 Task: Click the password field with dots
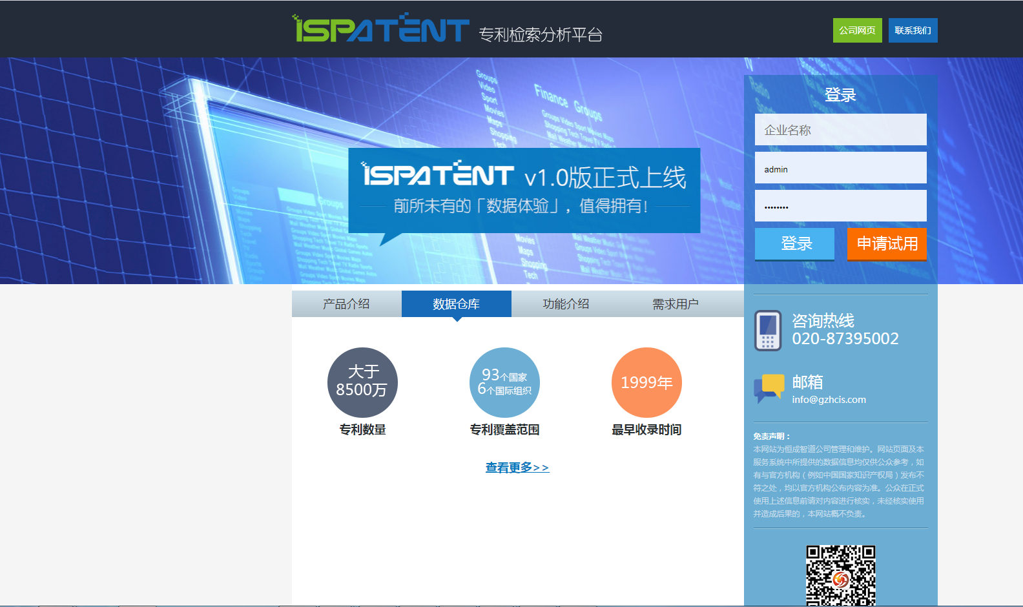point(840,206)
